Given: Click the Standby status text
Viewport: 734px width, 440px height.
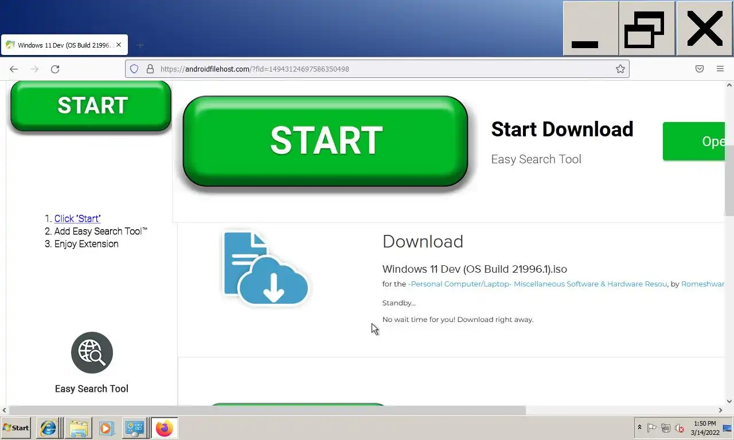Looking at the screenshot, I should pos(399,303).
